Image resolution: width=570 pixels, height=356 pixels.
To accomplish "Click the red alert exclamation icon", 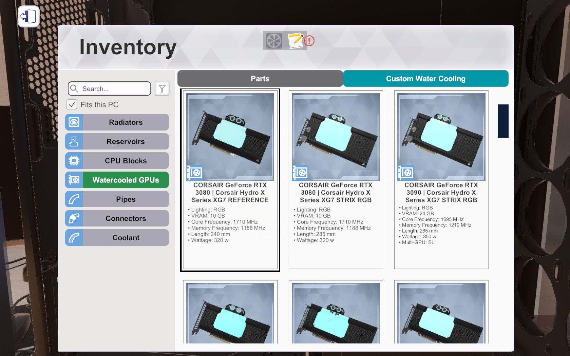I will pyautogui.click(x=309, y=41).
